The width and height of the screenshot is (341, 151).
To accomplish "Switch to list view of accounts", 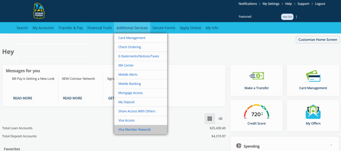I will [220, 118].
